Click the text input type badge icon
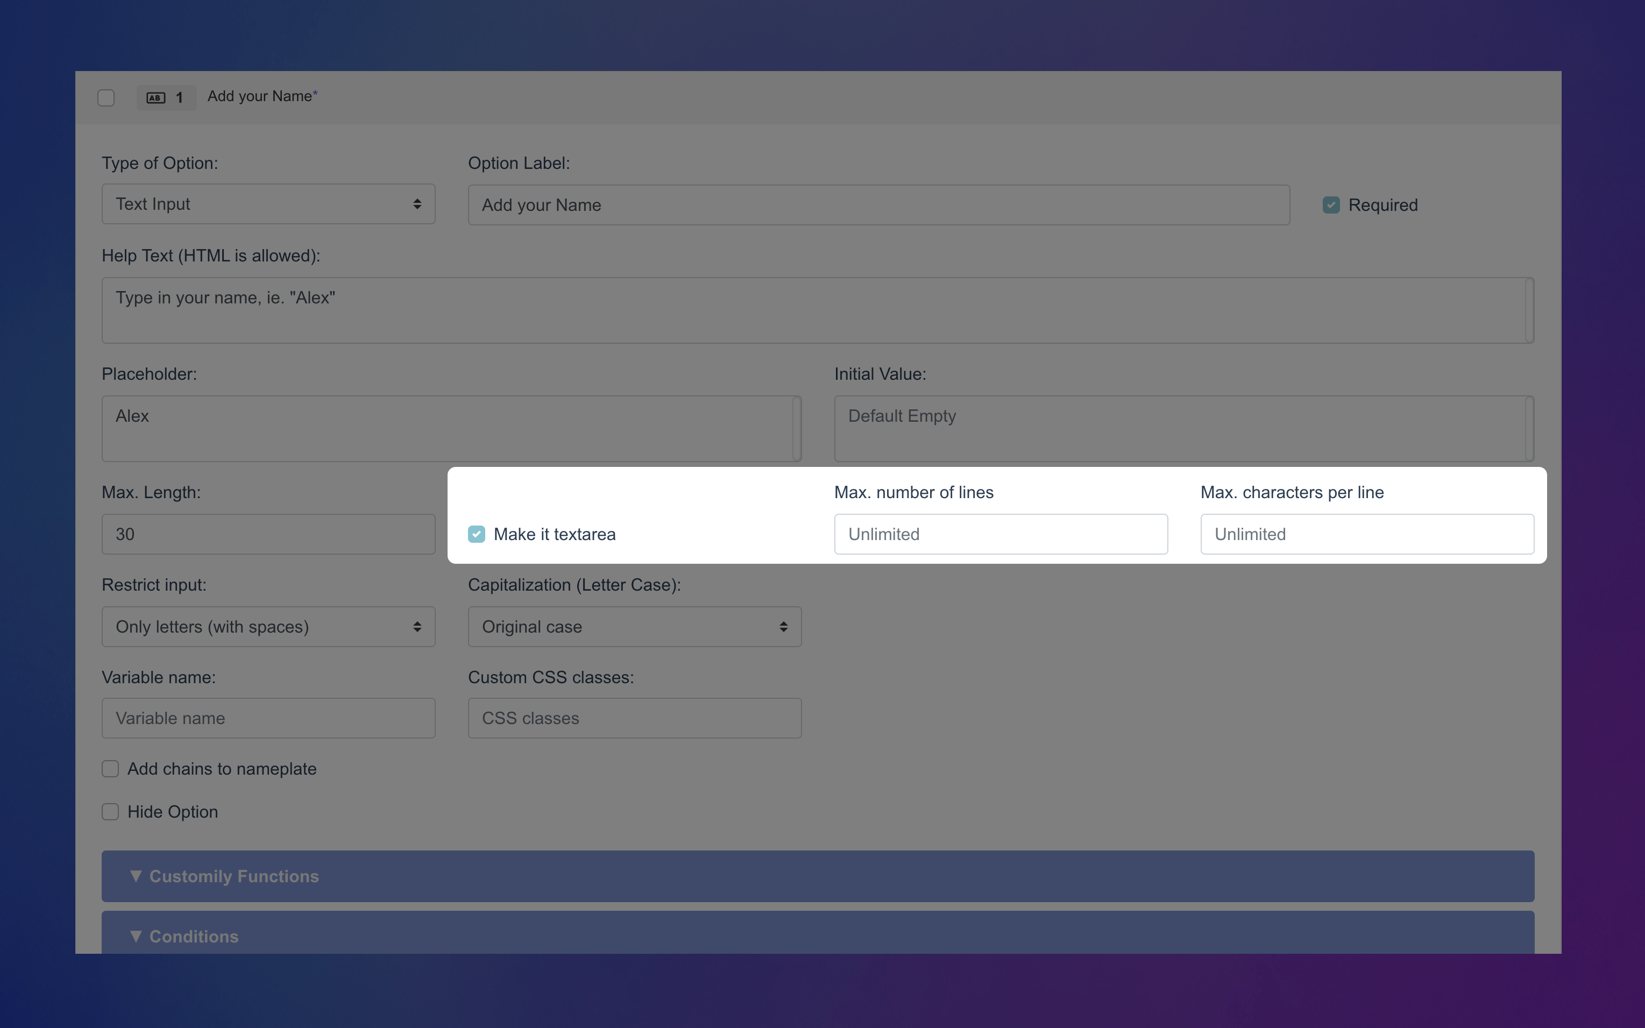 pos(155,98)
